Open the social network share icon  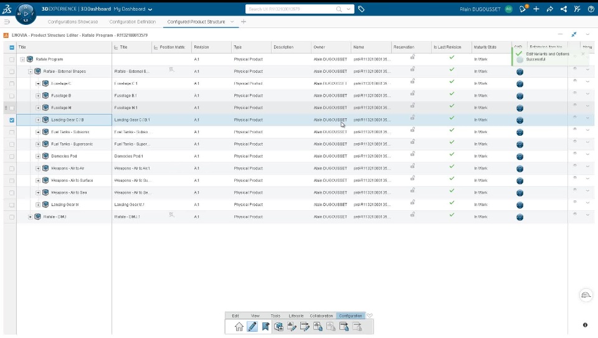pos(563,9)
